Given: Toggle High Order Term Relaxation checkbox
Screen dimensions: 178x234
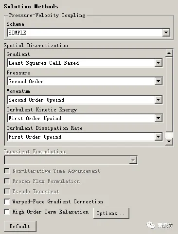Looking at the screenshot, I should pos(7,212).
